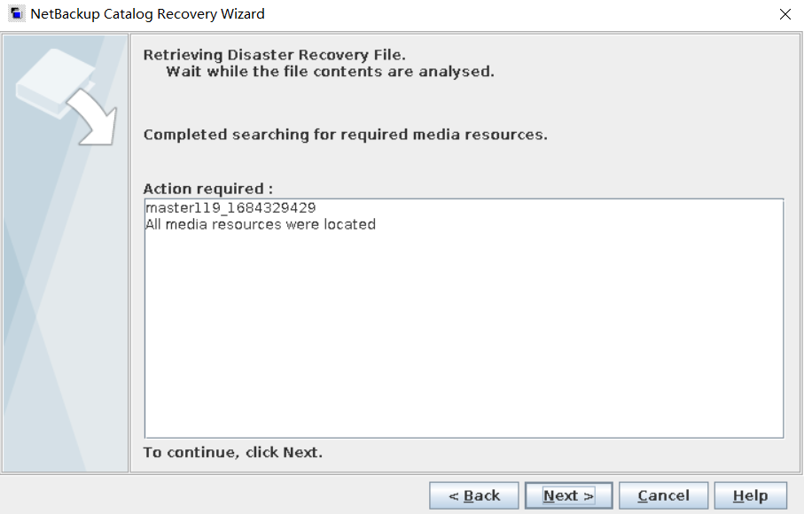Screen dimensions: 804x514
Task: Select the master119_1684329429 entry
Action: pos(230,207)
